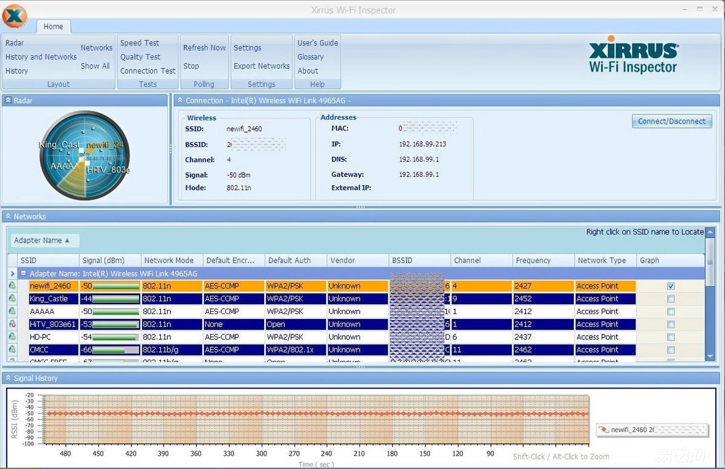Run the Quality Test
Screen dimensions: 725x469
tap(140, 57)
